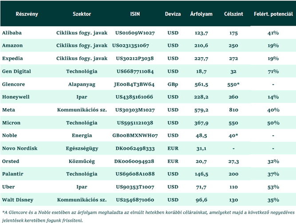Select the Árfolyam column header
Image resolution: width=296 pixels, height=223 pixels.
pyautogui.click(x=200, y=14)
